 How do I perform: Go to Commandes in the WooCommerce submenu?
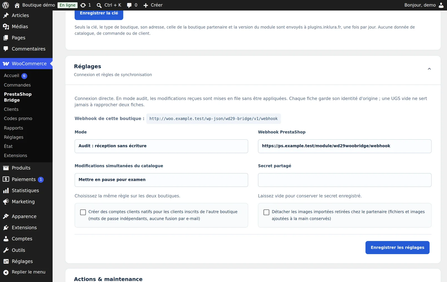pyautogui.click(x=17, y=85)
